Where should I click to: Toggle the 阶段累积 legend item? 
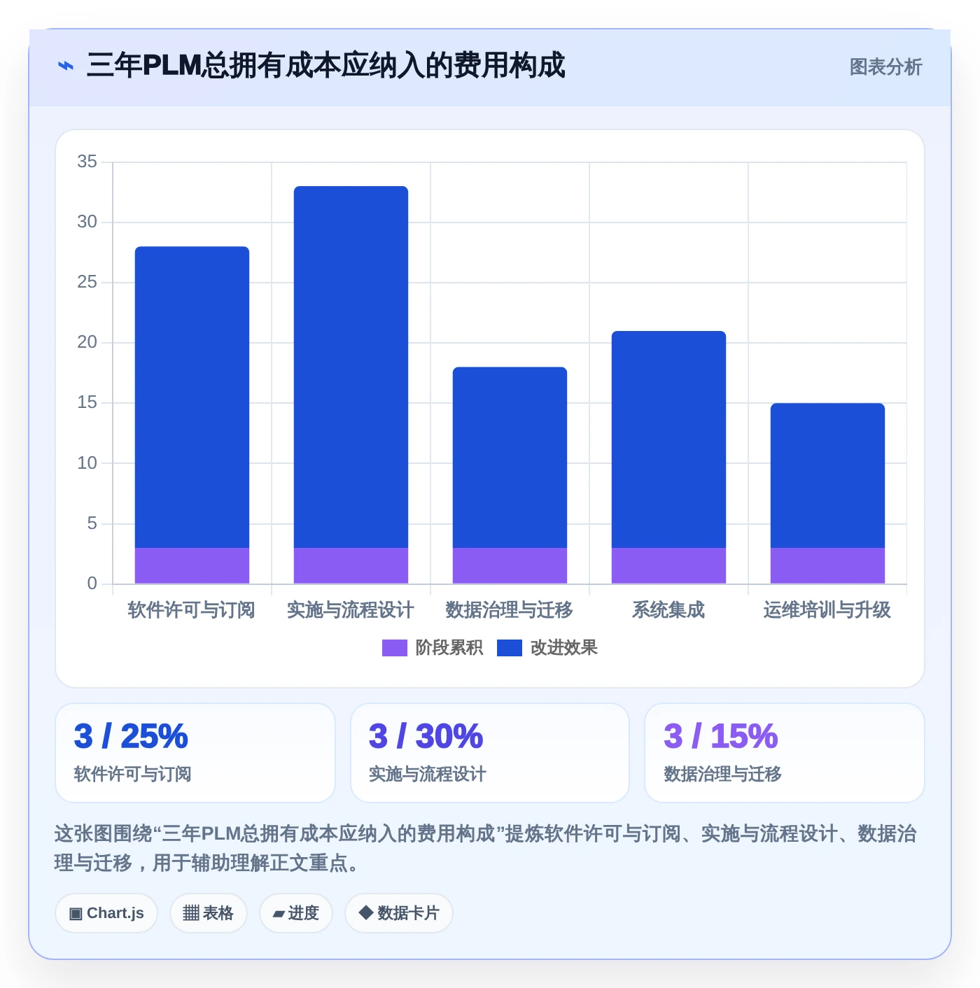click(433, 648)
